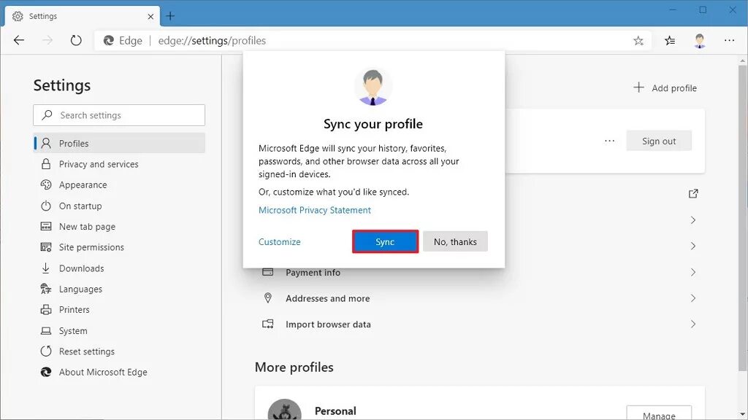This screenshot has height=420, width=748.
Task: Click the Addresses location pin icon
Action: (268, 298)
